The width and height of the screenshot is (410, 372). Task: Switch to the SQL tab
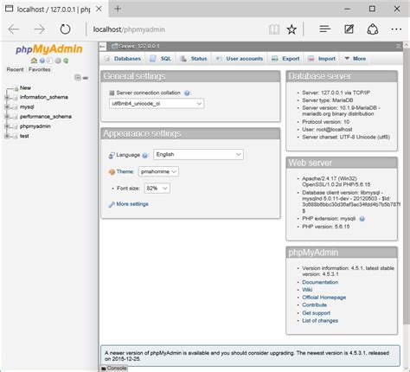pos(161,59)
